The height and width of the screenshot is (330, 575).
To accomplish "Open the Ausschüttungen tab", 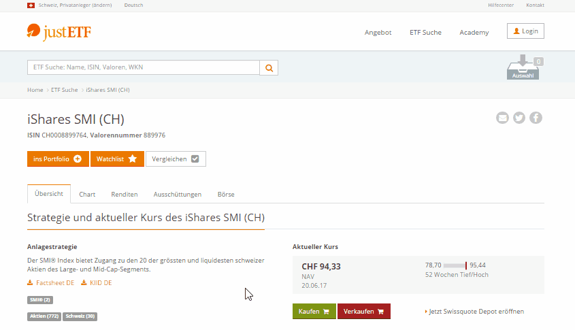I will tap(177, 194).
